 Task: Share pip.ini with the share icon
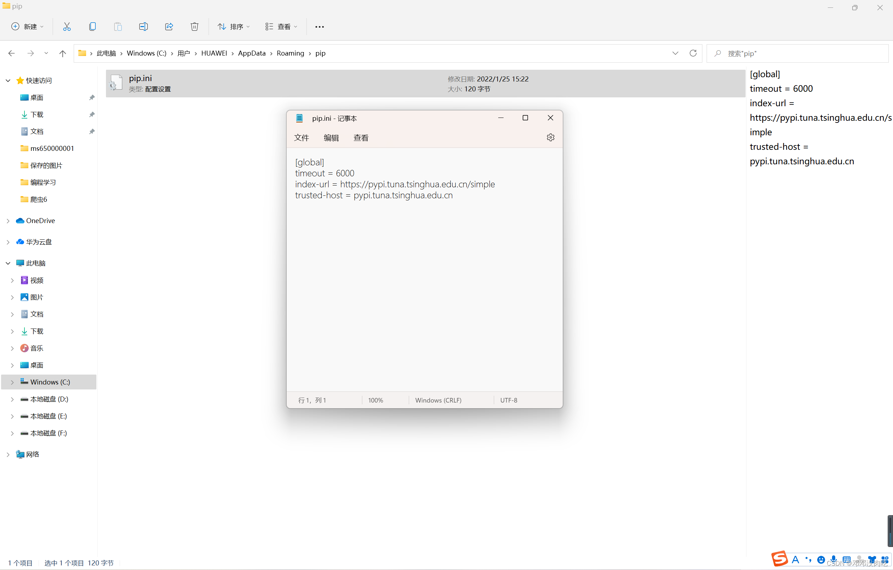click(x=169, y=26)
